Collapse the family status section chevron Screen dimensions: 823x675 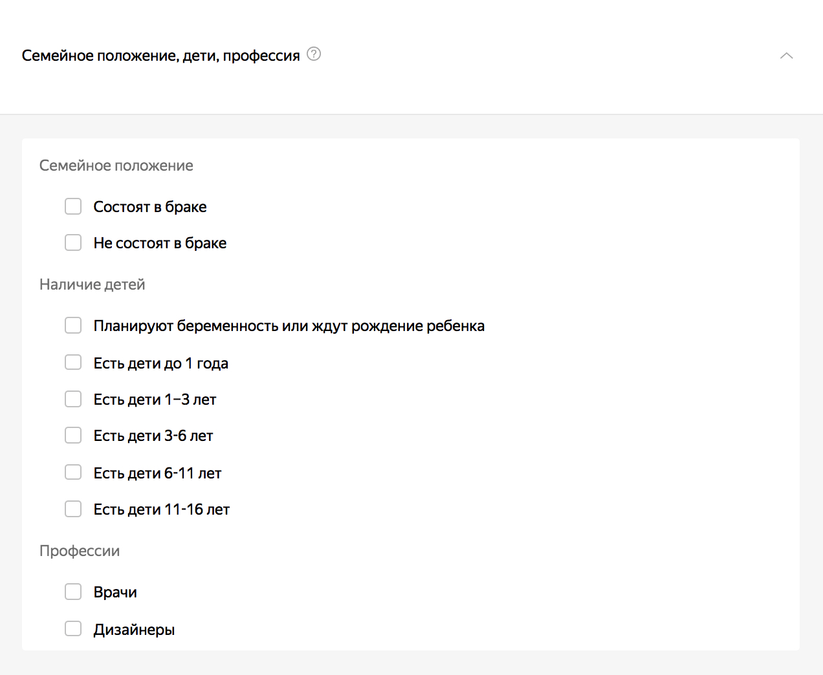click(x=786, y=56)
